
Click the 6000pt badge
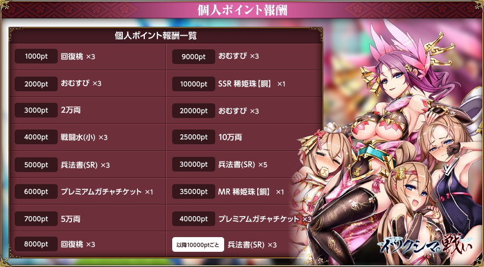click(x=36, y=191)
